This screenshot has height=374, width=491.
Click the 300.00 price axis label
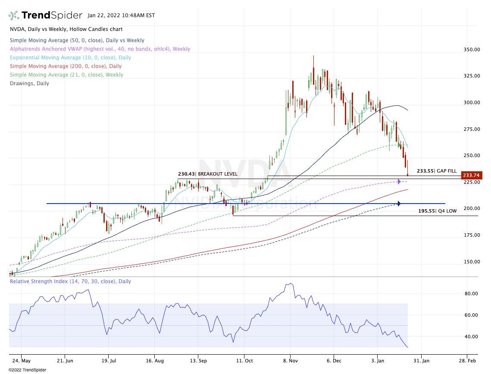(x=472, y=102)
